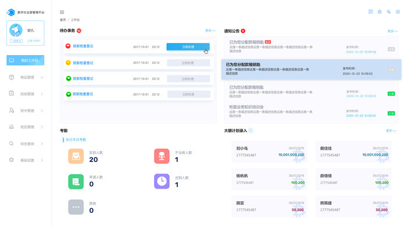Click the gray ellipsis 其他 icon
Image resolution: width=407 pixels, height=228 pixels.
point(76,207)
